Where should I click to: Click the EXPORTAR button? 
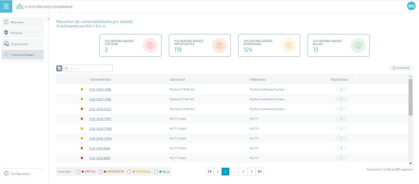click(401, 68)
